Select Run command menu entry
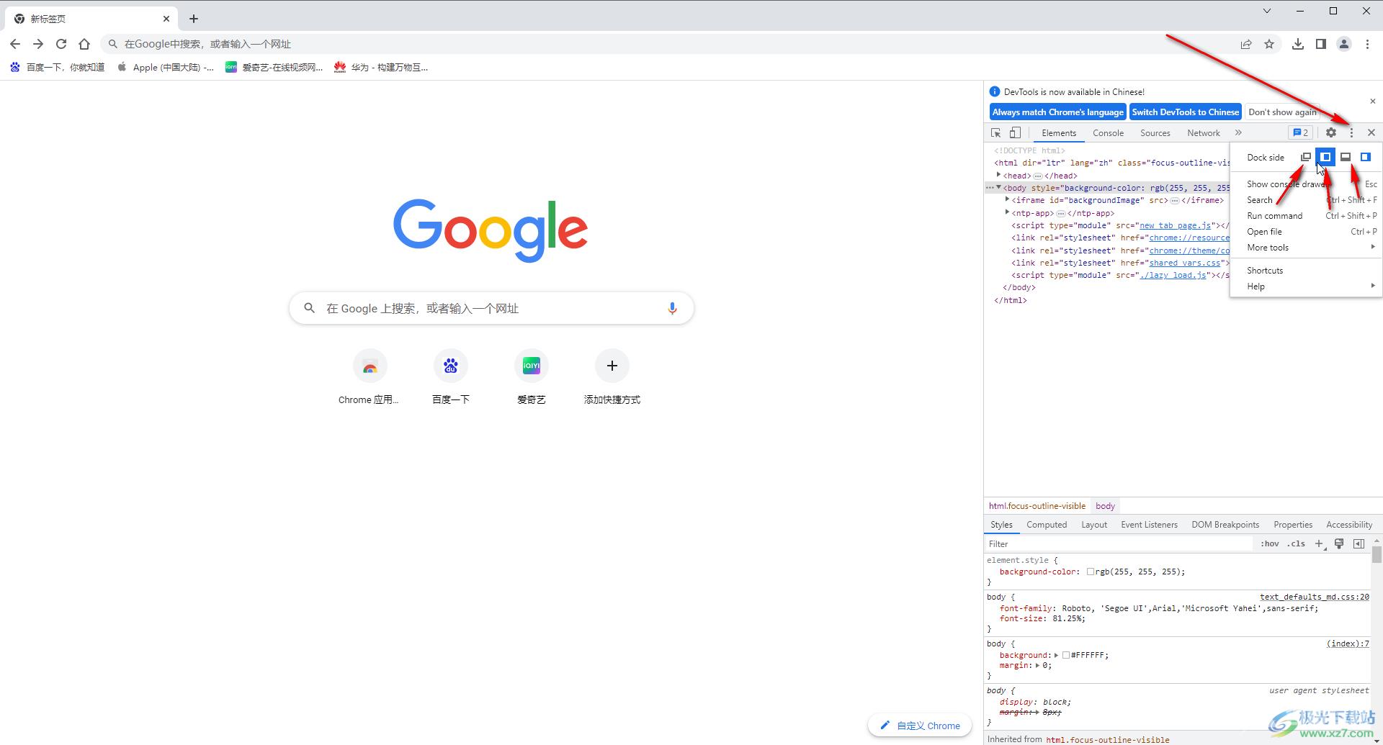The height and width of the screenshot is (745, 1383). [1306, 216]
